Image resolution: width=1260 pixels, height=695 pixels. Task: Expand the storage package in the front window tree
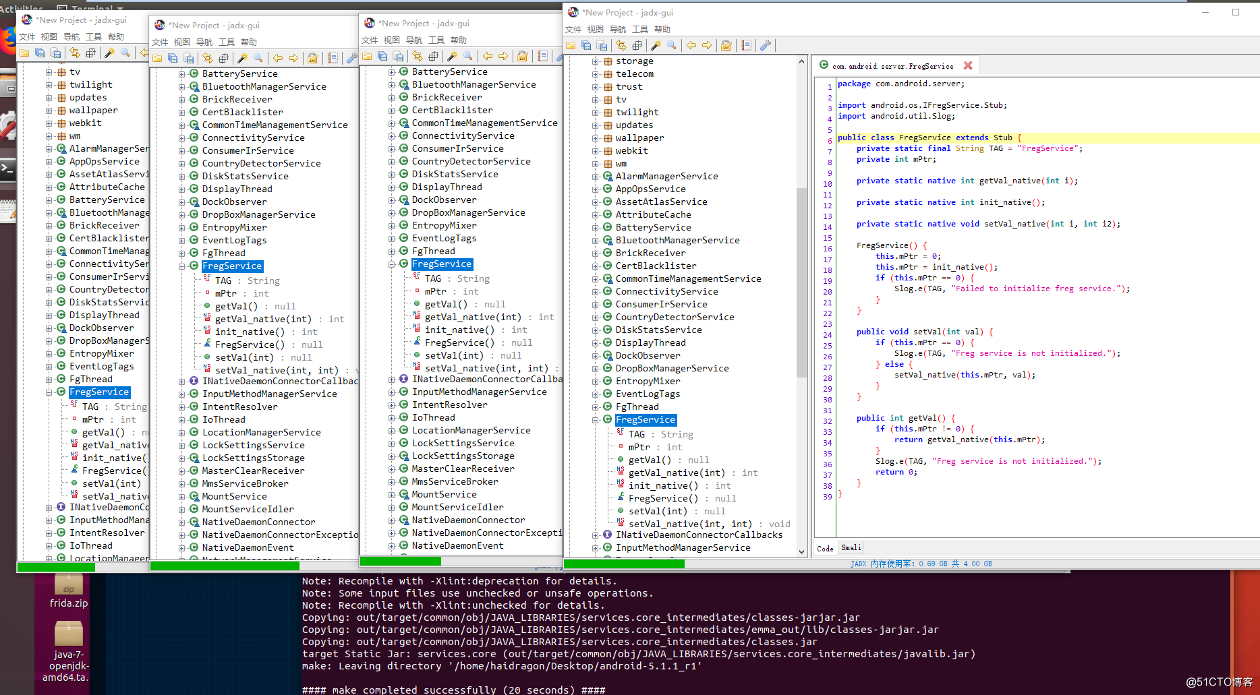596,61
